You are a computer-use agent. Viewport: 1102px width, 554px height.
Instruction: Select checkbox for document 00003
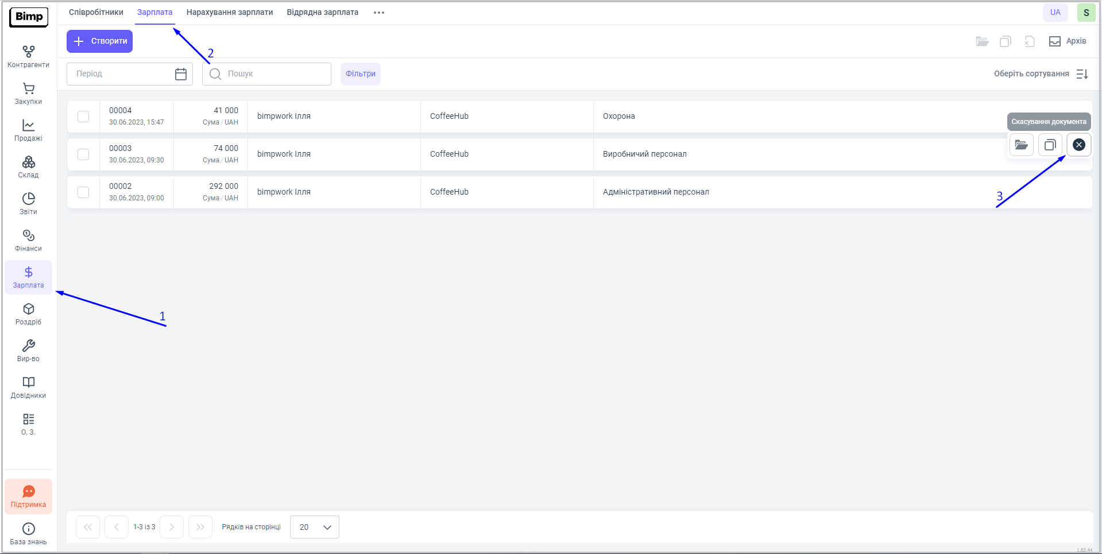[83, 154]
